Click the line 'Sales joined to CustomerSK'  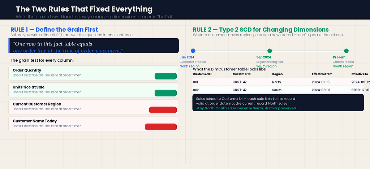tap(246, 99)
